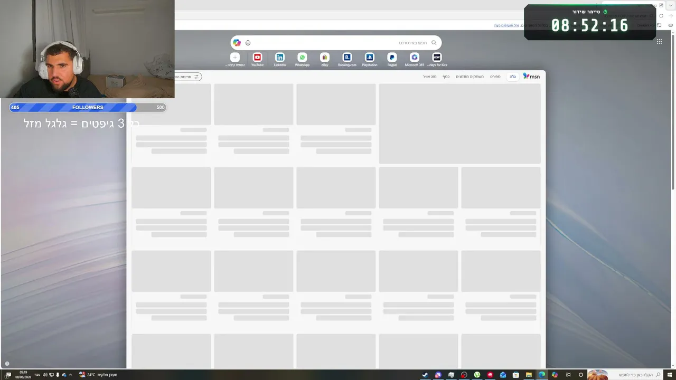676x380 pixels.
Task: Open the Copilot app from the taskbar
Action: [555, 375]
